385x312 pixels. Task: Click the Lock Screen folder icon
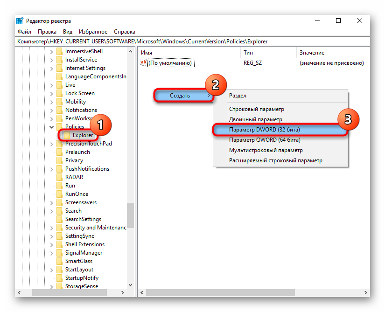coord(59,93)
